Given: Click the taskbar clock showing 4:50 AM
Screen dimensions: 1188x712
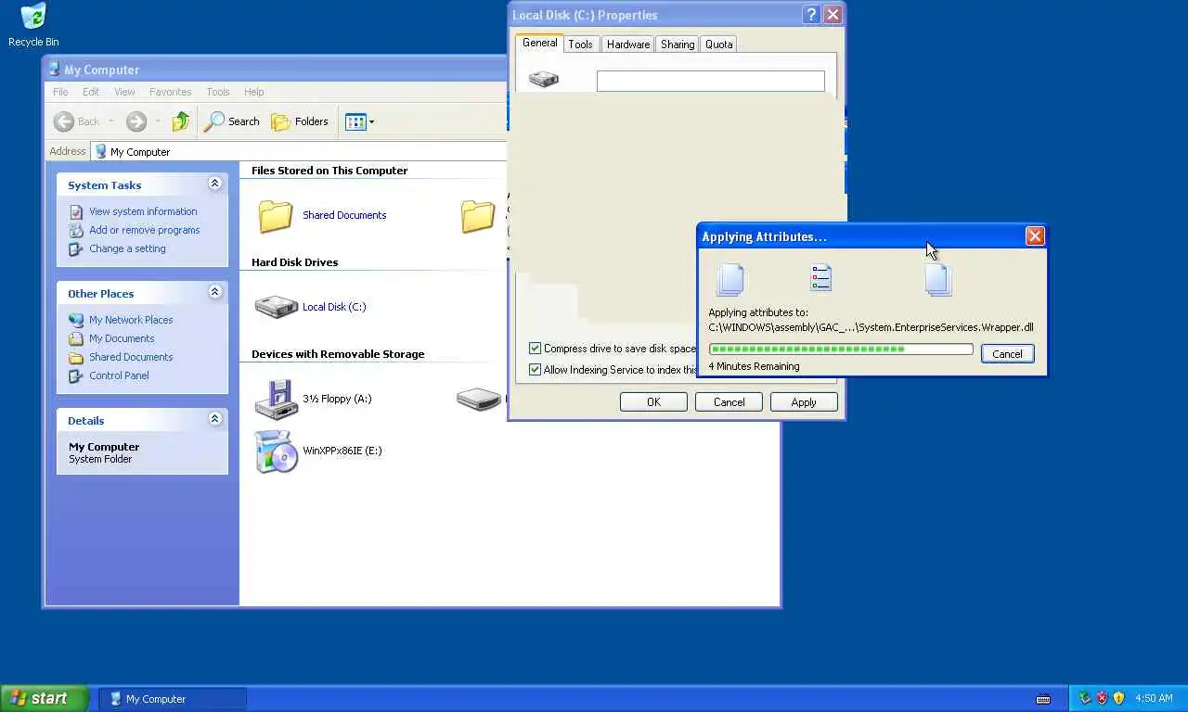Looking at the screenshot, I should click(1154, 699).
